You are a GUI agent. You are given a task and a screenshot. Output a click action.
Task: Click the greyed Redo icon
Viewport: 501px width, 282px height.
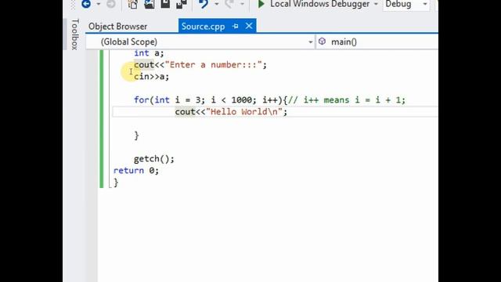229,4
